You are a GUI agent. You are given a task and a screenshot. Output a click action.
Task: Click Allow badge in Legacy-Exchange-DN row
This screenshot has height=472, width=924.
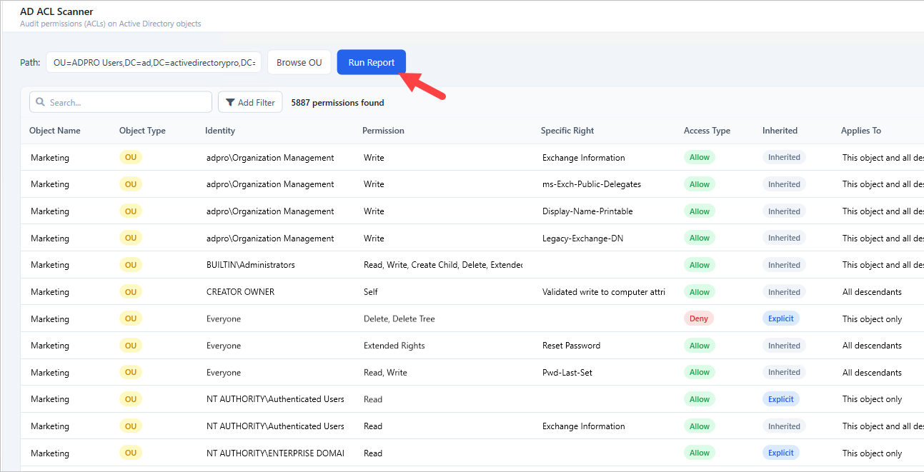point(700,238)
